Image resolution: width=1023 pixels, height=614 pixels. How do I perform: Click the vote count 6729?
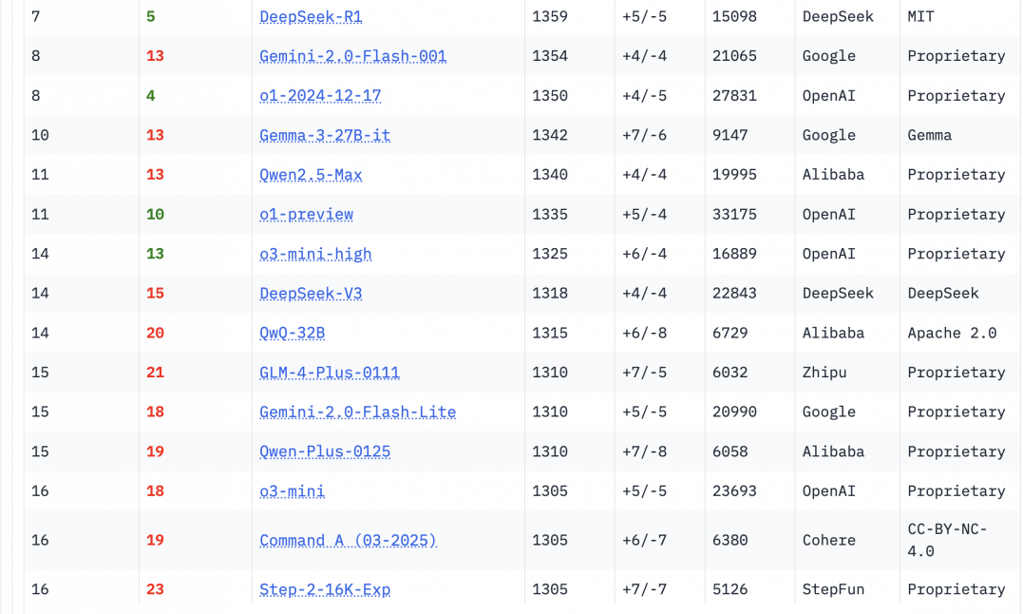point(730,333)
